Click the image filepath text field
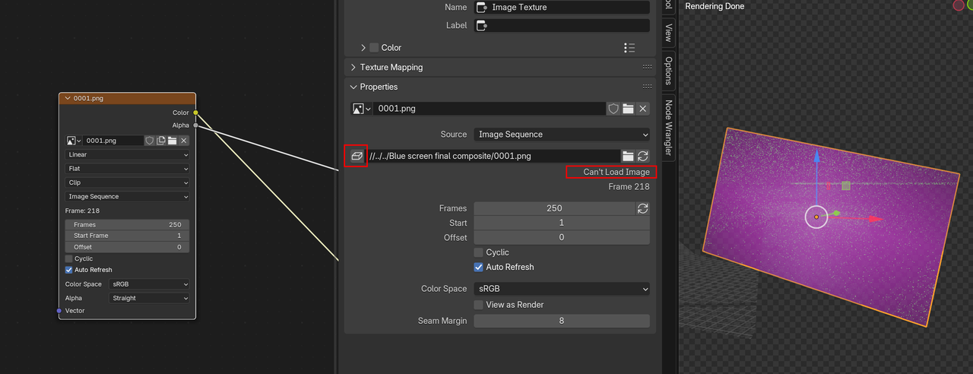Image resolution: width=973 pixels, height=374 pixels. click(493, 156)
